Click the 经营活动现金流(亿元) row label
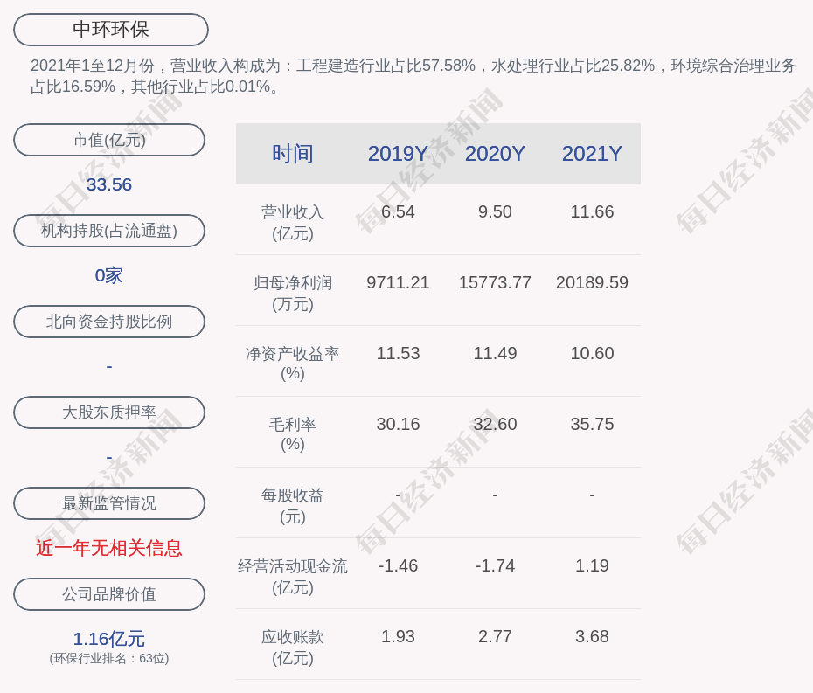This screenshot has height=693, width=813. pyautogui.click(x=293, y=577)
